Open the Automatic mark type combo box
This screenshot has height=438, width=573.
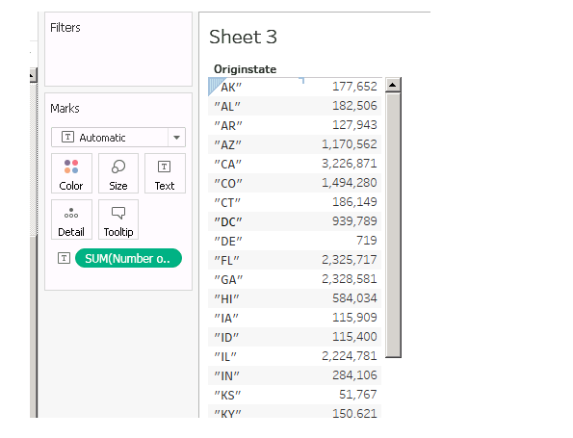coord(118,138)
